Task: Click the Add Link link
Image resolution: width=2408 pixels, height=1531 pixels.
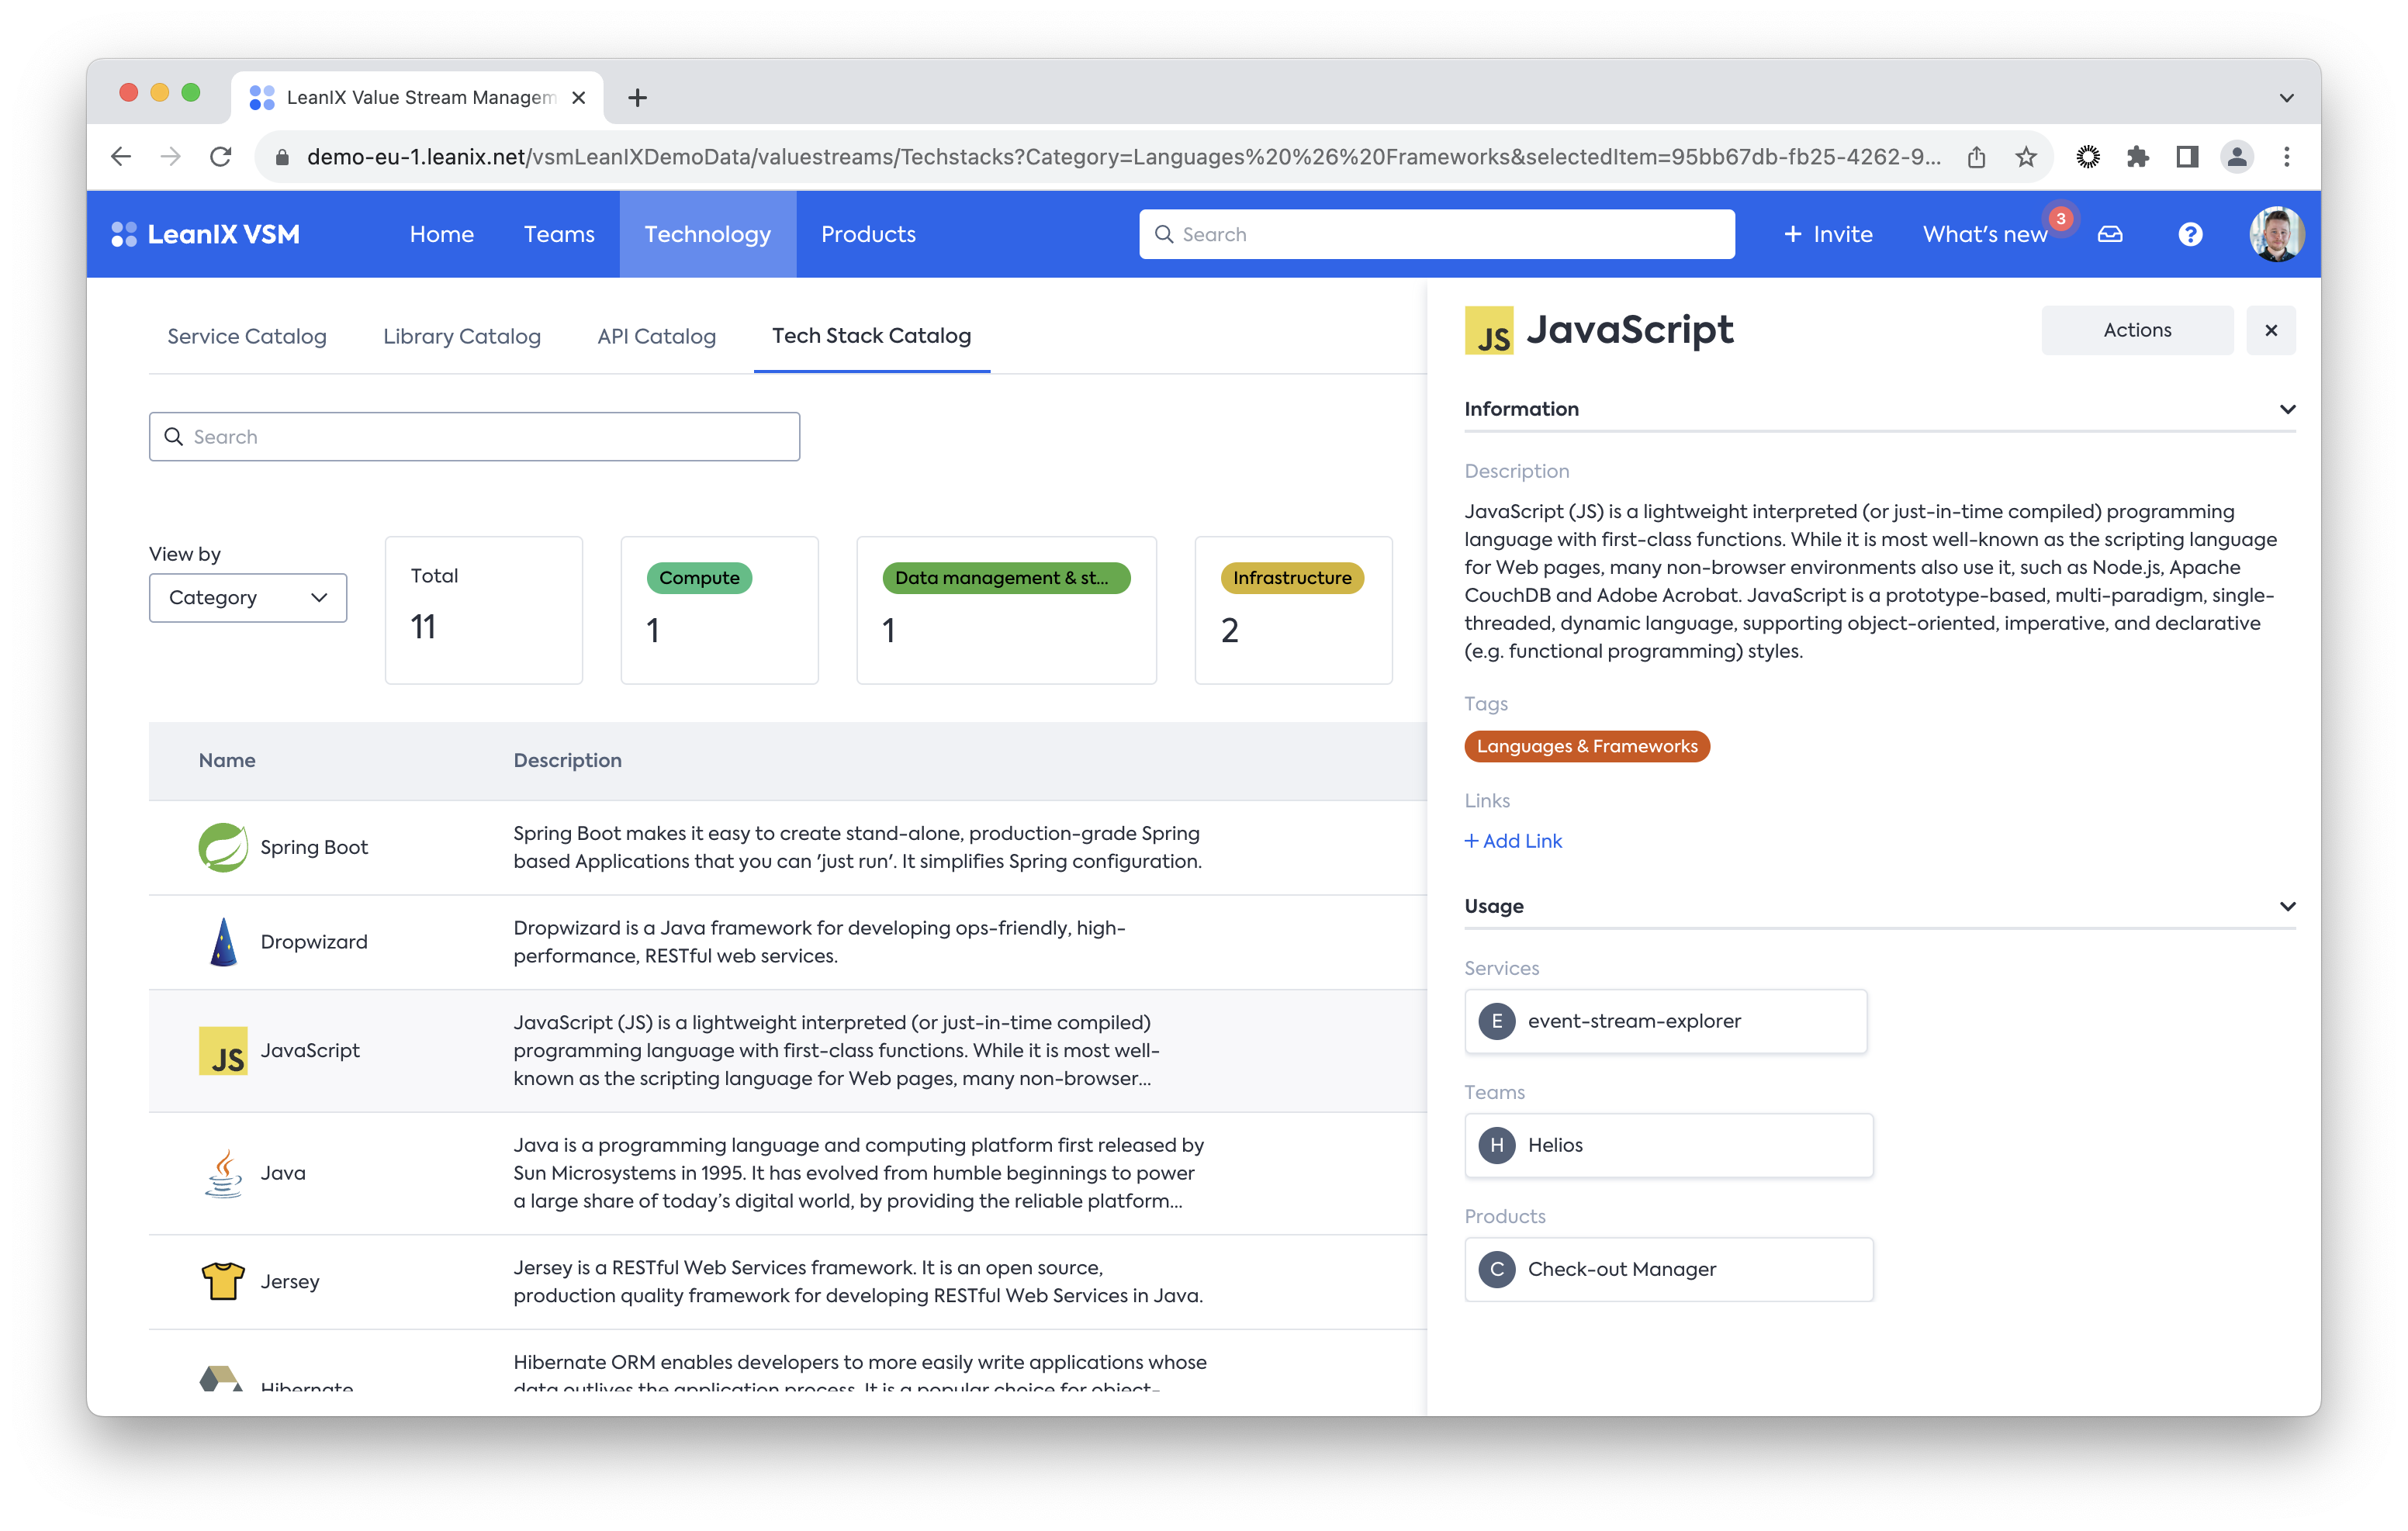Action: 1513,841
